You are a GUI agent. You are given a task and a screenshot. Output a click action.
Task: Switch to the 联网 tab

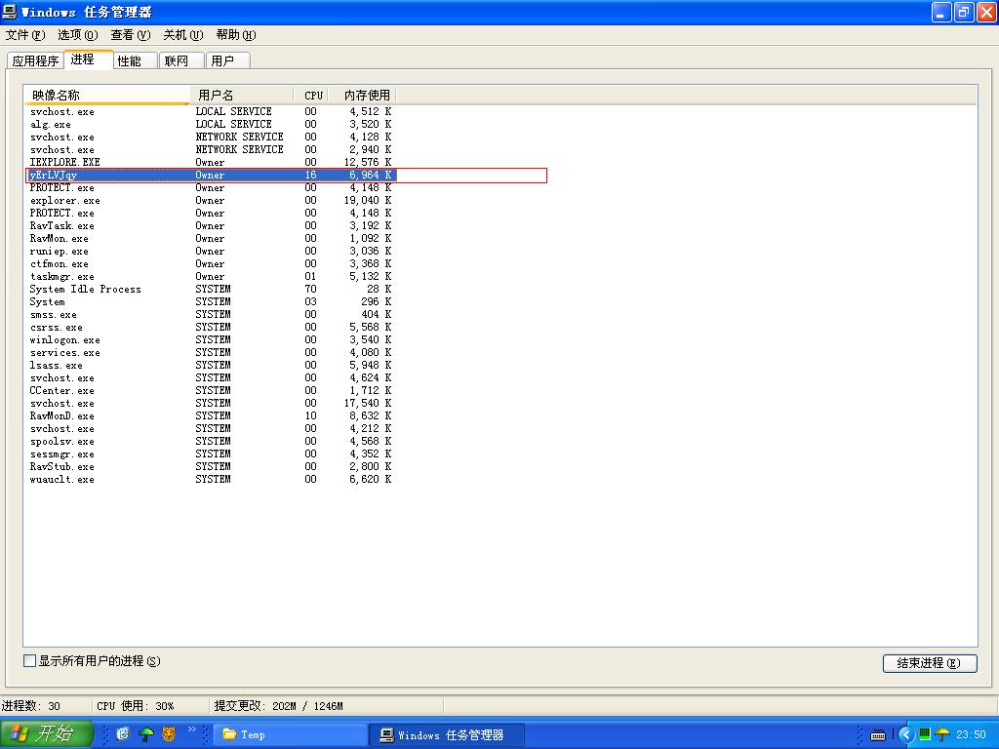pyautogui.click(x=181, y=60)
